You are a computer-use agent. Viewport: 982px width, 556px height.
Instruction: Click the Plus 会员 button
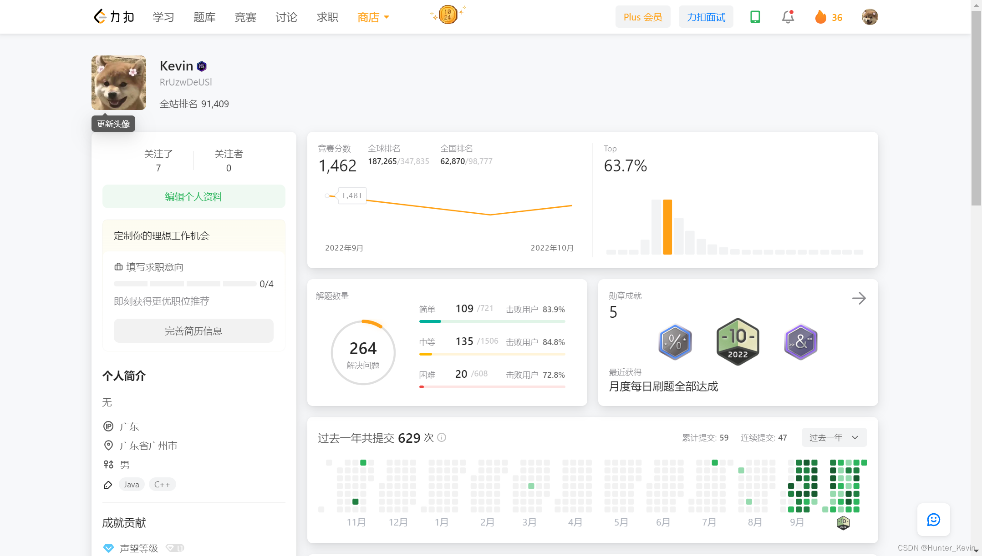point(642,17)
